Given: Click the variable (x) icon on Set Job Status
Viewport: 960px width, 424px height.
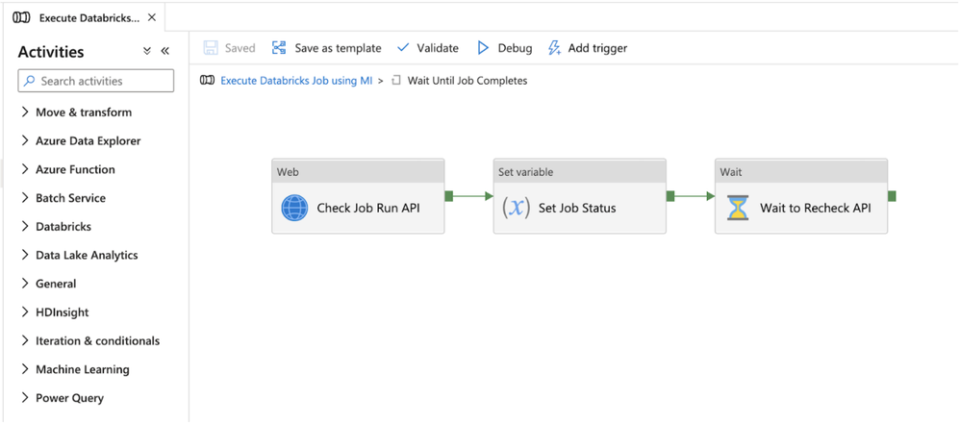Looking at the screenshot, I should (x=517, y=208).
